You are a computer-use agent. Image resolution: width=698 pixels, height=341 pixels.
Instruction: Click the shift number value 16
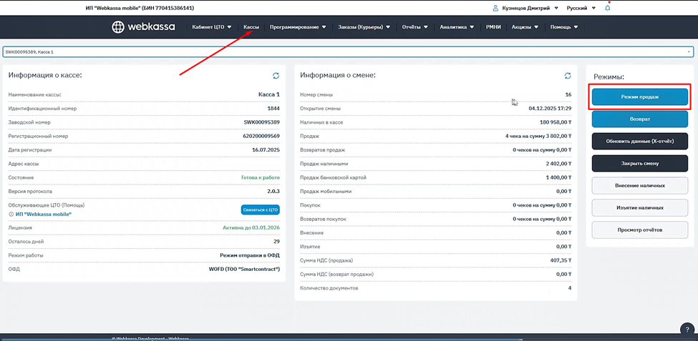point(568,94)
